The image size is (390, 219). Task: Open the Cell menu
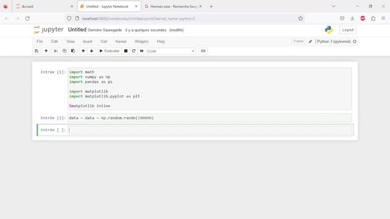[104, 41]
